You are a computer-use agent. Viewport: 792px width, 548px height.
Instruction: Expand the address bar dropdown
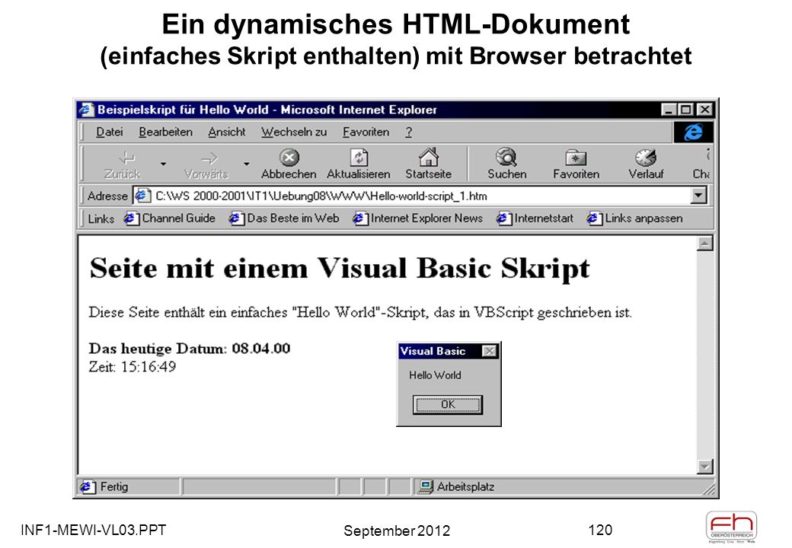pos(698,196)
